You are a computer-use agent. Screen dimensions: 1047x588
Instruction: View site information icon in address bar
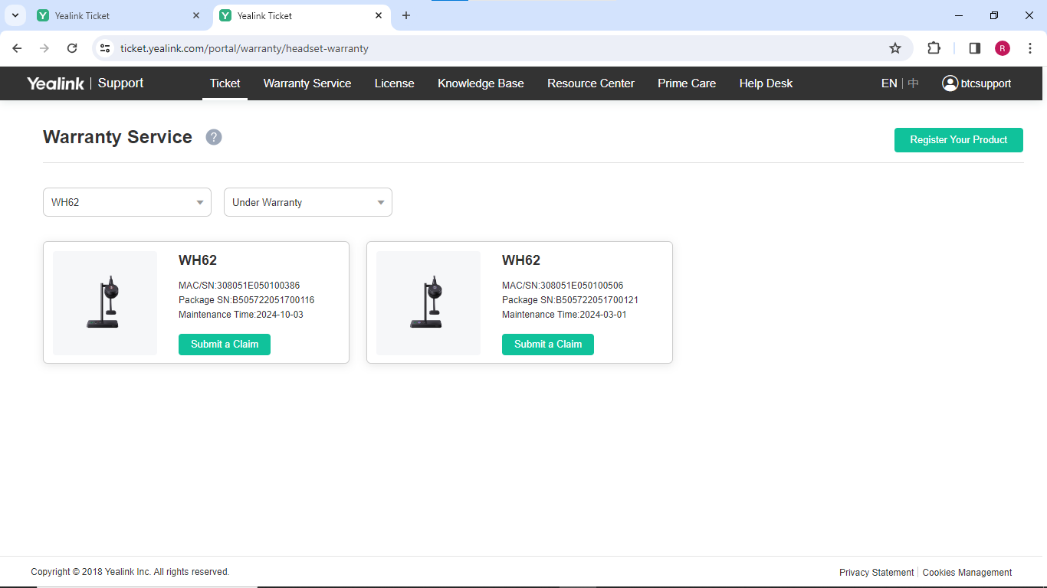pyautogui.click(x=106, y=48)
